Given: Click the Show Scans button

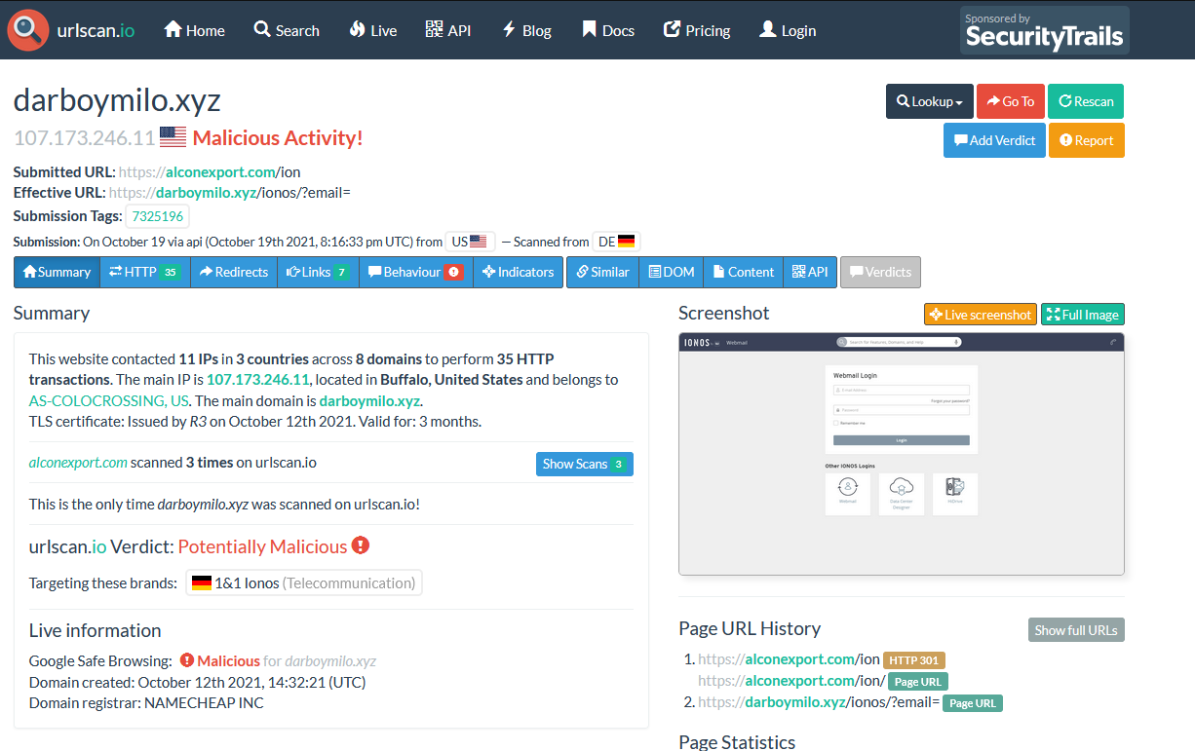Looking at the screenshot, I should (585, 464).
